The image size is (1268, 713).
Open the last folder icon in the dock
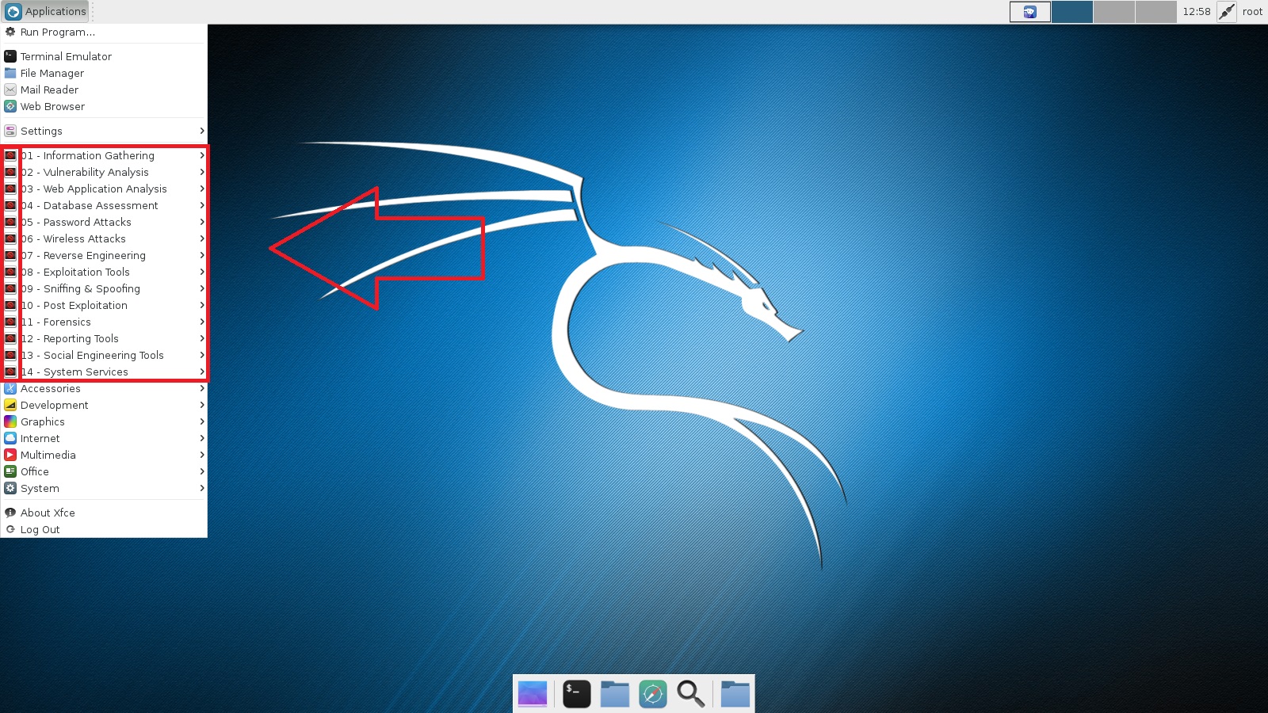point(735,693)
